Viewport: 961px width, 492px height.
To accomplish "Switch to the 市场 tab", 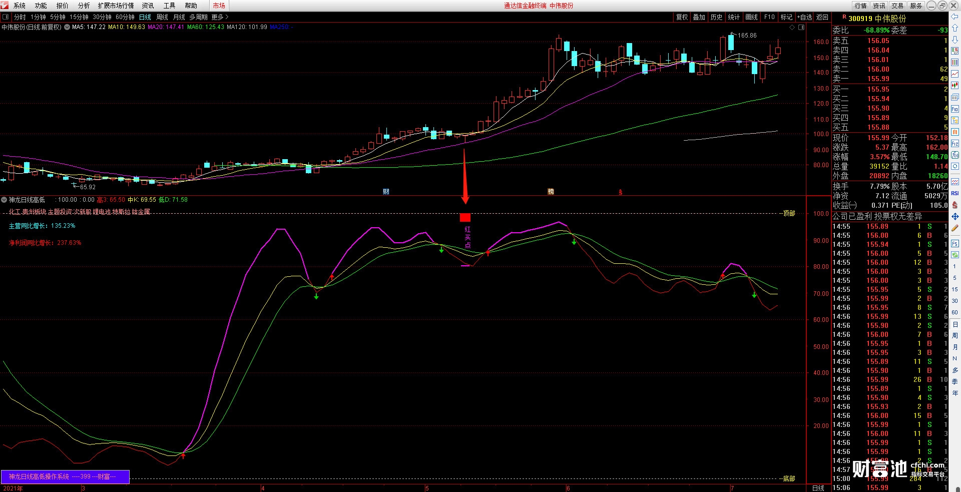I will pos(219,6).
